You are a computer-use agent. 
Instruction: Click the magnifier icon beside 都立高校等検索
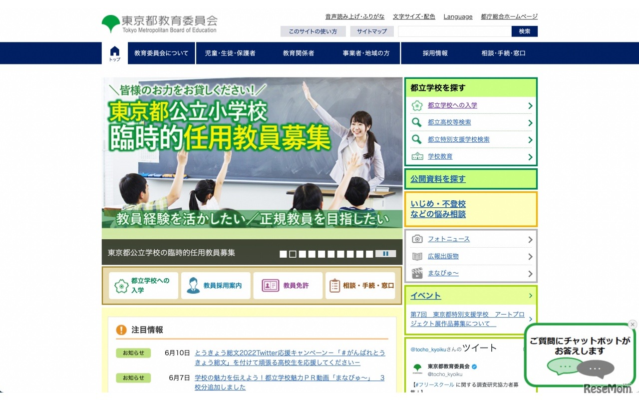point(417,122)
